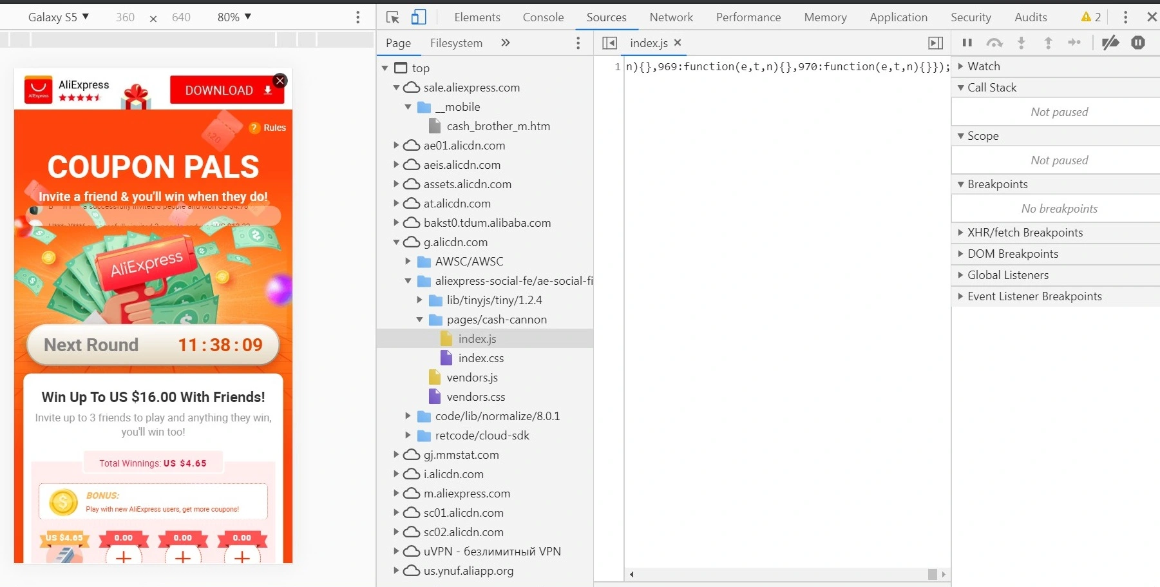Click the code editor horizontal scrollbar thumb
The height and width of the screenshot is (587, 1160).
(932, 574)
